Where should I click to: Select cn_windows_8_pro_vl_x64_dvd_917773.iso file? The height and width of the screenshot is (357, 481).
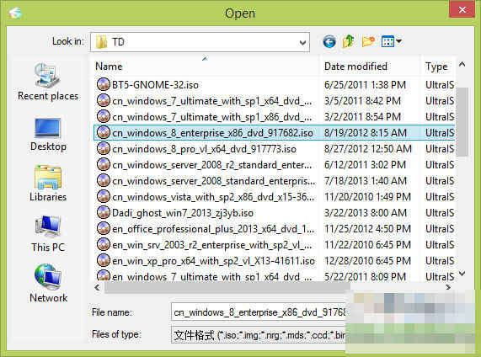point(204,149)
